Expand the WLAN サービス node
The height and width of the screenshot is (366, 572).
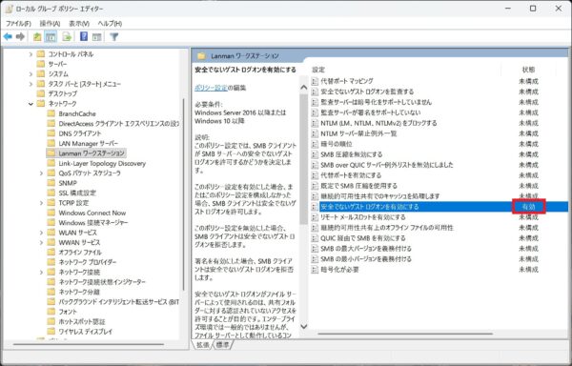coord(41,233)
